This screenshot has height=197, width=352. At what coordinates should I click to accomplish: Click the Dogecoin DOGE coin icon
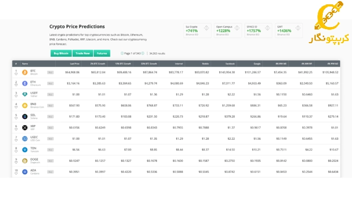25,161
